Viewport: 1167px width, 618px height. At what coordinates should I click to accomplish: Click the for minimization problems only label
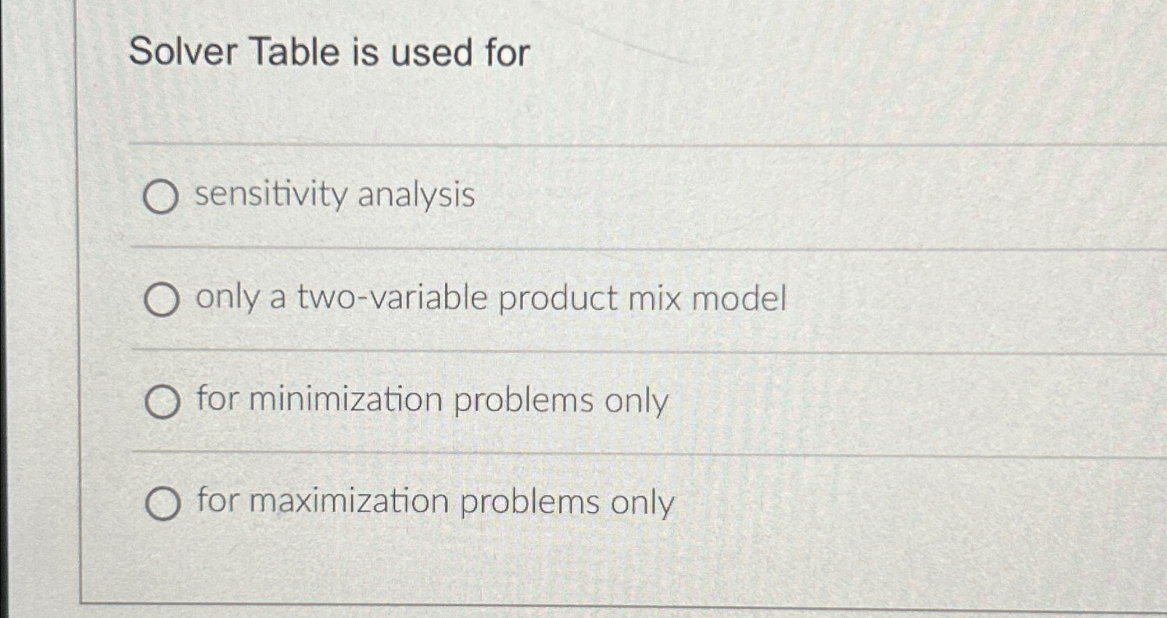click(431, 400)
